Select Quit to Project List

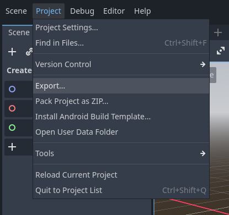121,190
